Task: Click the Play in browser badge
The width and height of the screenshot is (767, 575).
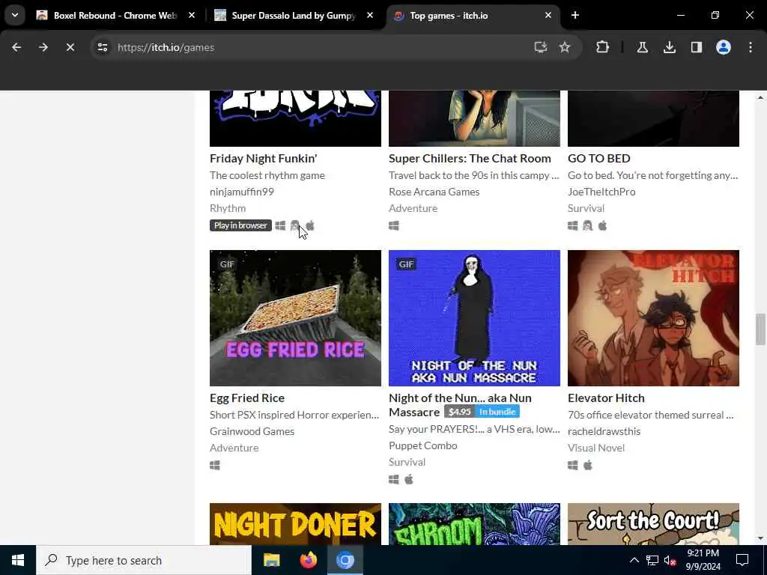Action: (240, 225)
